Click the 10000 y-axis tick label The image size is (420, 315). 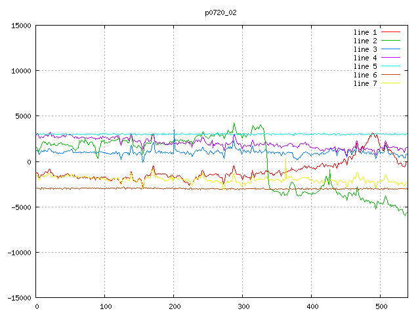(x=20, y=71)
